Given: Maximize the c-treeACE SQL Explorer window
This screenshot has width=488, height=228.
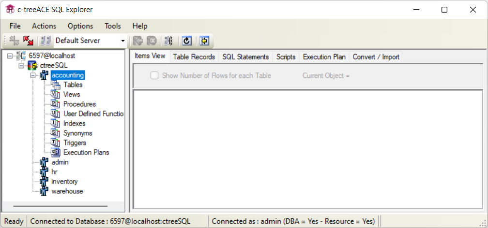Looking at the screenshot, I should point(444,10).
